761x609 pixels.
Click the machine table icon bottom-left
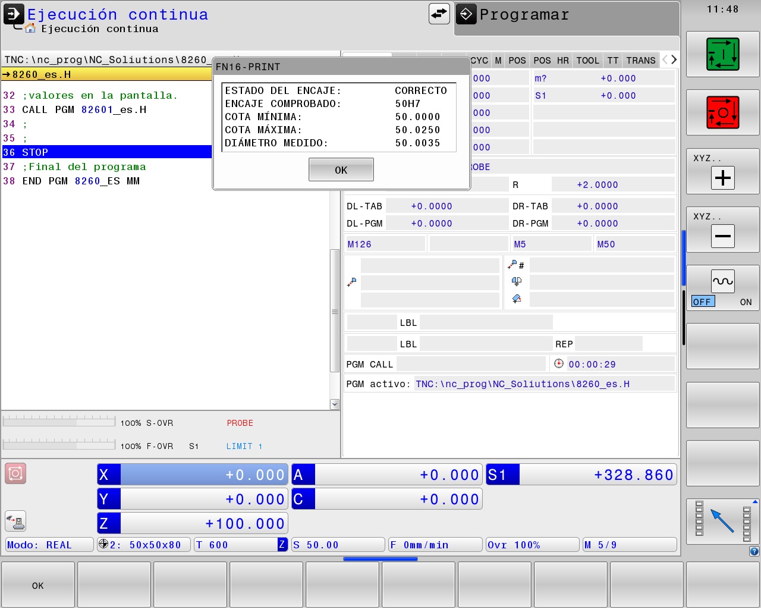tap(15, 521)
